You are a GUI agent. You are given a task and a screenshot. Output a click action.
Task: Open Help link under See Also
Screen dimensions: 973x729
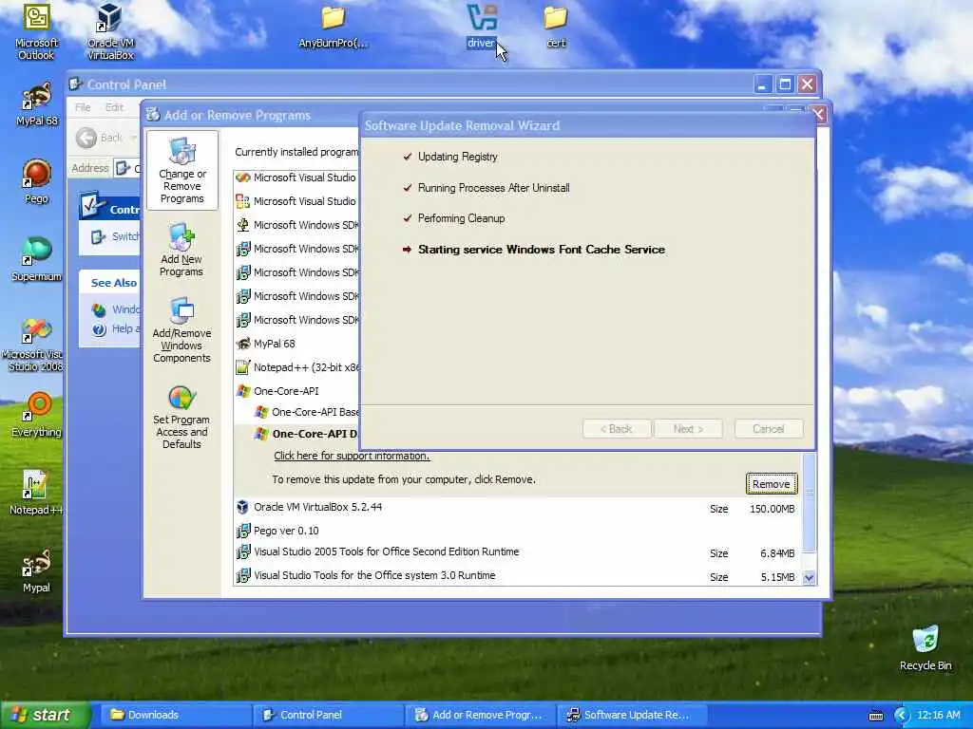tap(116, 328)
